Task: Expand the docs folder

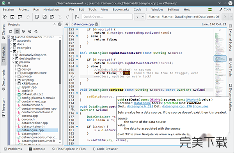Action: pyautogui.click(x=11, y=44)
